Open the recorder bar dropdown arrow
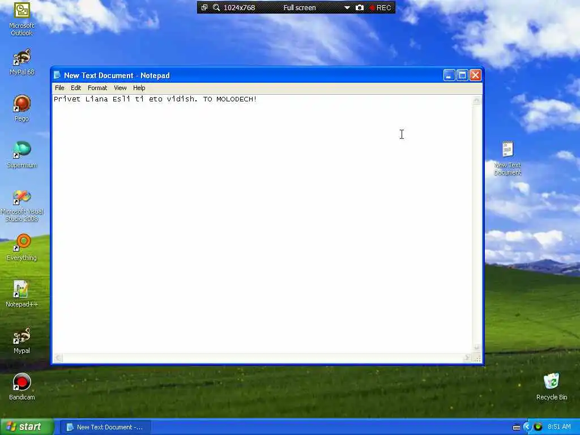This screenshot has width=580, height=435. pyautogui.click(x=347, y=8)
